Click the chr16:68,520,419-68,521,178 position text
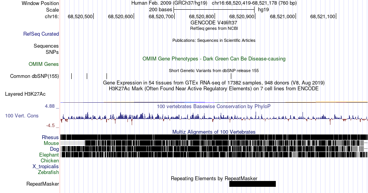Image resolution: width=368 pixels, height=193 pixels. tap(254, 3)
